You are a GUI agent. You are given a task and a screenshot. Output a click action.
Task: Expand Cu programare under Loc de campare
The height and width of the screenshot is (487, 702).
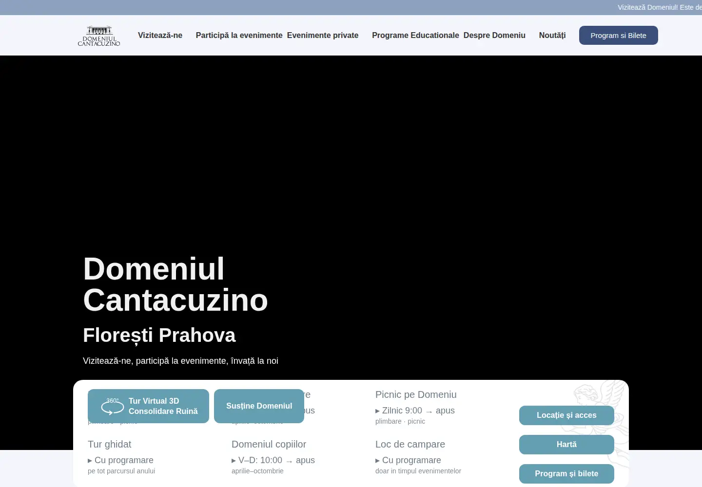[408, 460]
